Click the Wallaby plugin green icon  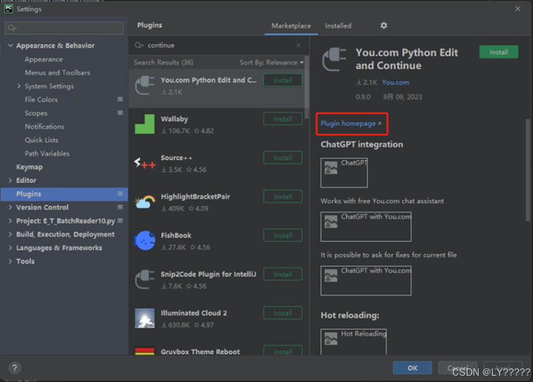tap(145, 124)
